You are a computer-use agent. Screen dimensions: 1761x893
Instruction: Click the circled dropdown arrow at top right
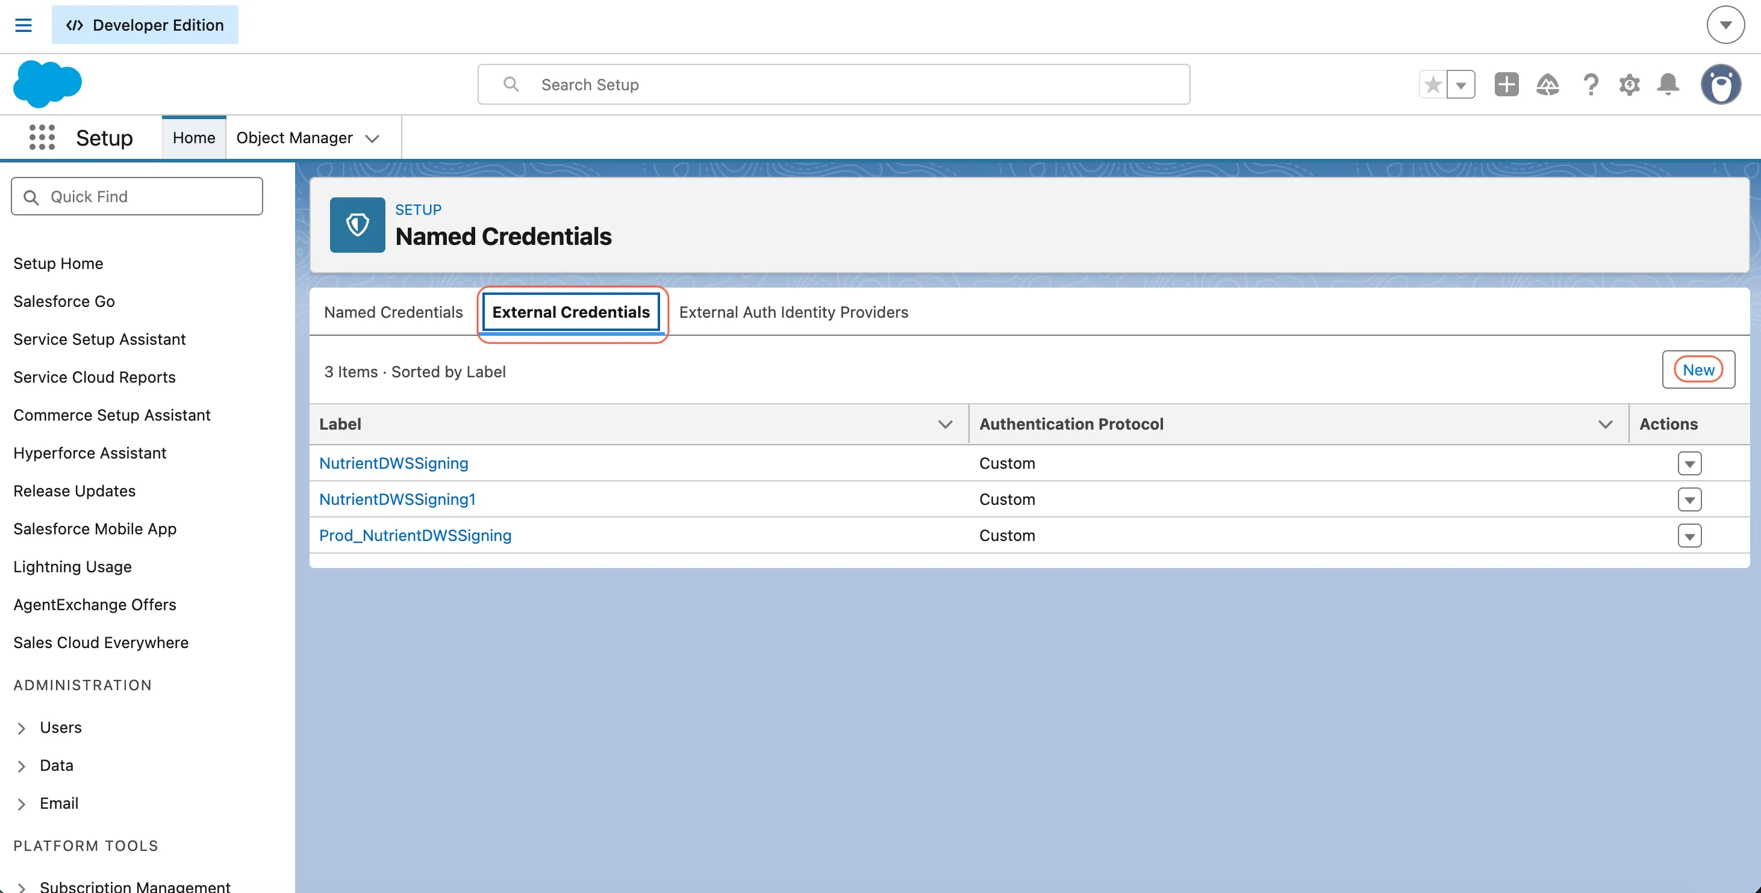coord(1726,25)
